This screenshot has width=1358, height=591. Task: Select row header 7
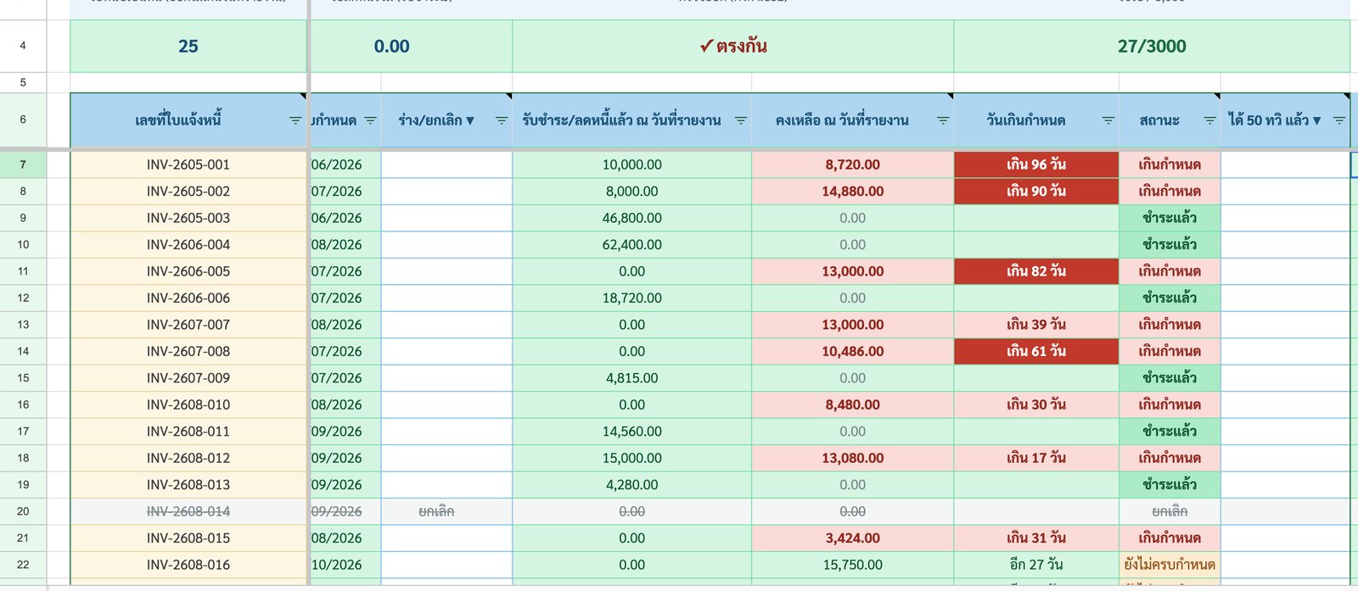tap(23, 164)
